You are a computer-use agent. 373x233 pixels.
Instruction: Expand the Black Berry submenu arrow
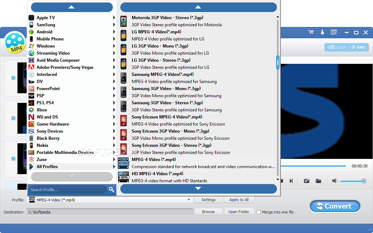click(114, 138)
